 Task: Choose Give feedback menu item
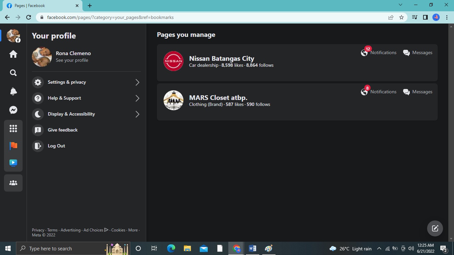coord(86,130)
